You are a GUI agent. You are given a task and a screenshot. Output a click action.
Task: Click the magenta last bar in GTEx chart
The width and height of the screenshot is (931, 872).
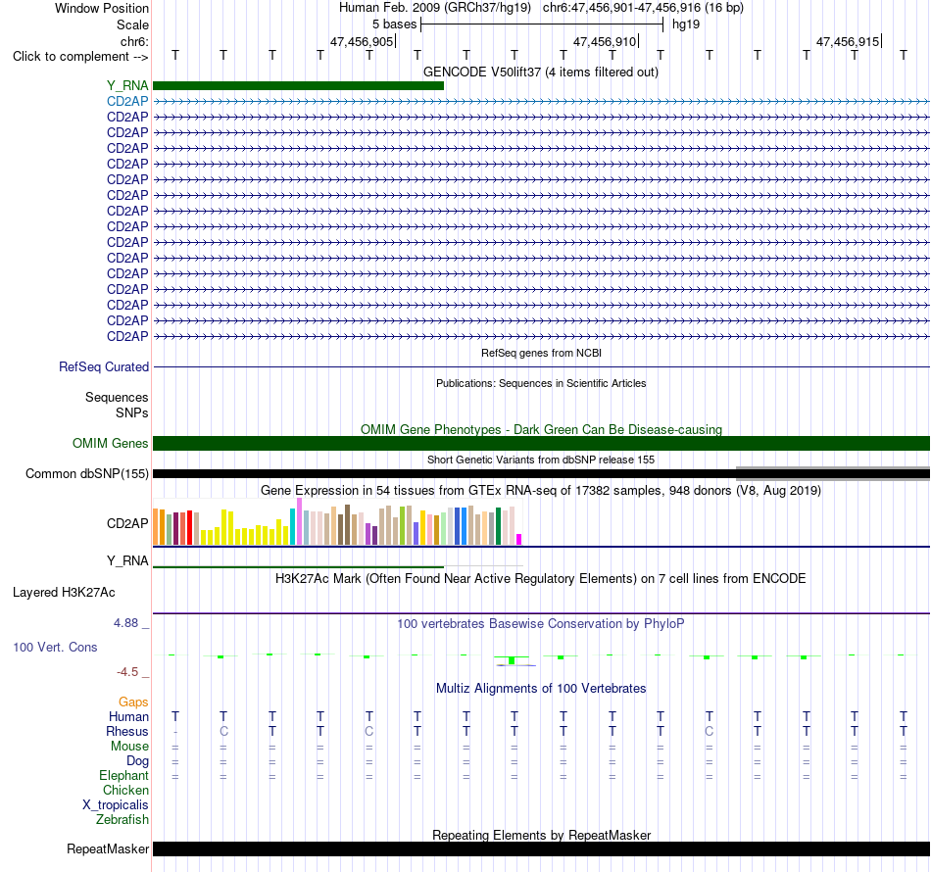coord(519,540)
